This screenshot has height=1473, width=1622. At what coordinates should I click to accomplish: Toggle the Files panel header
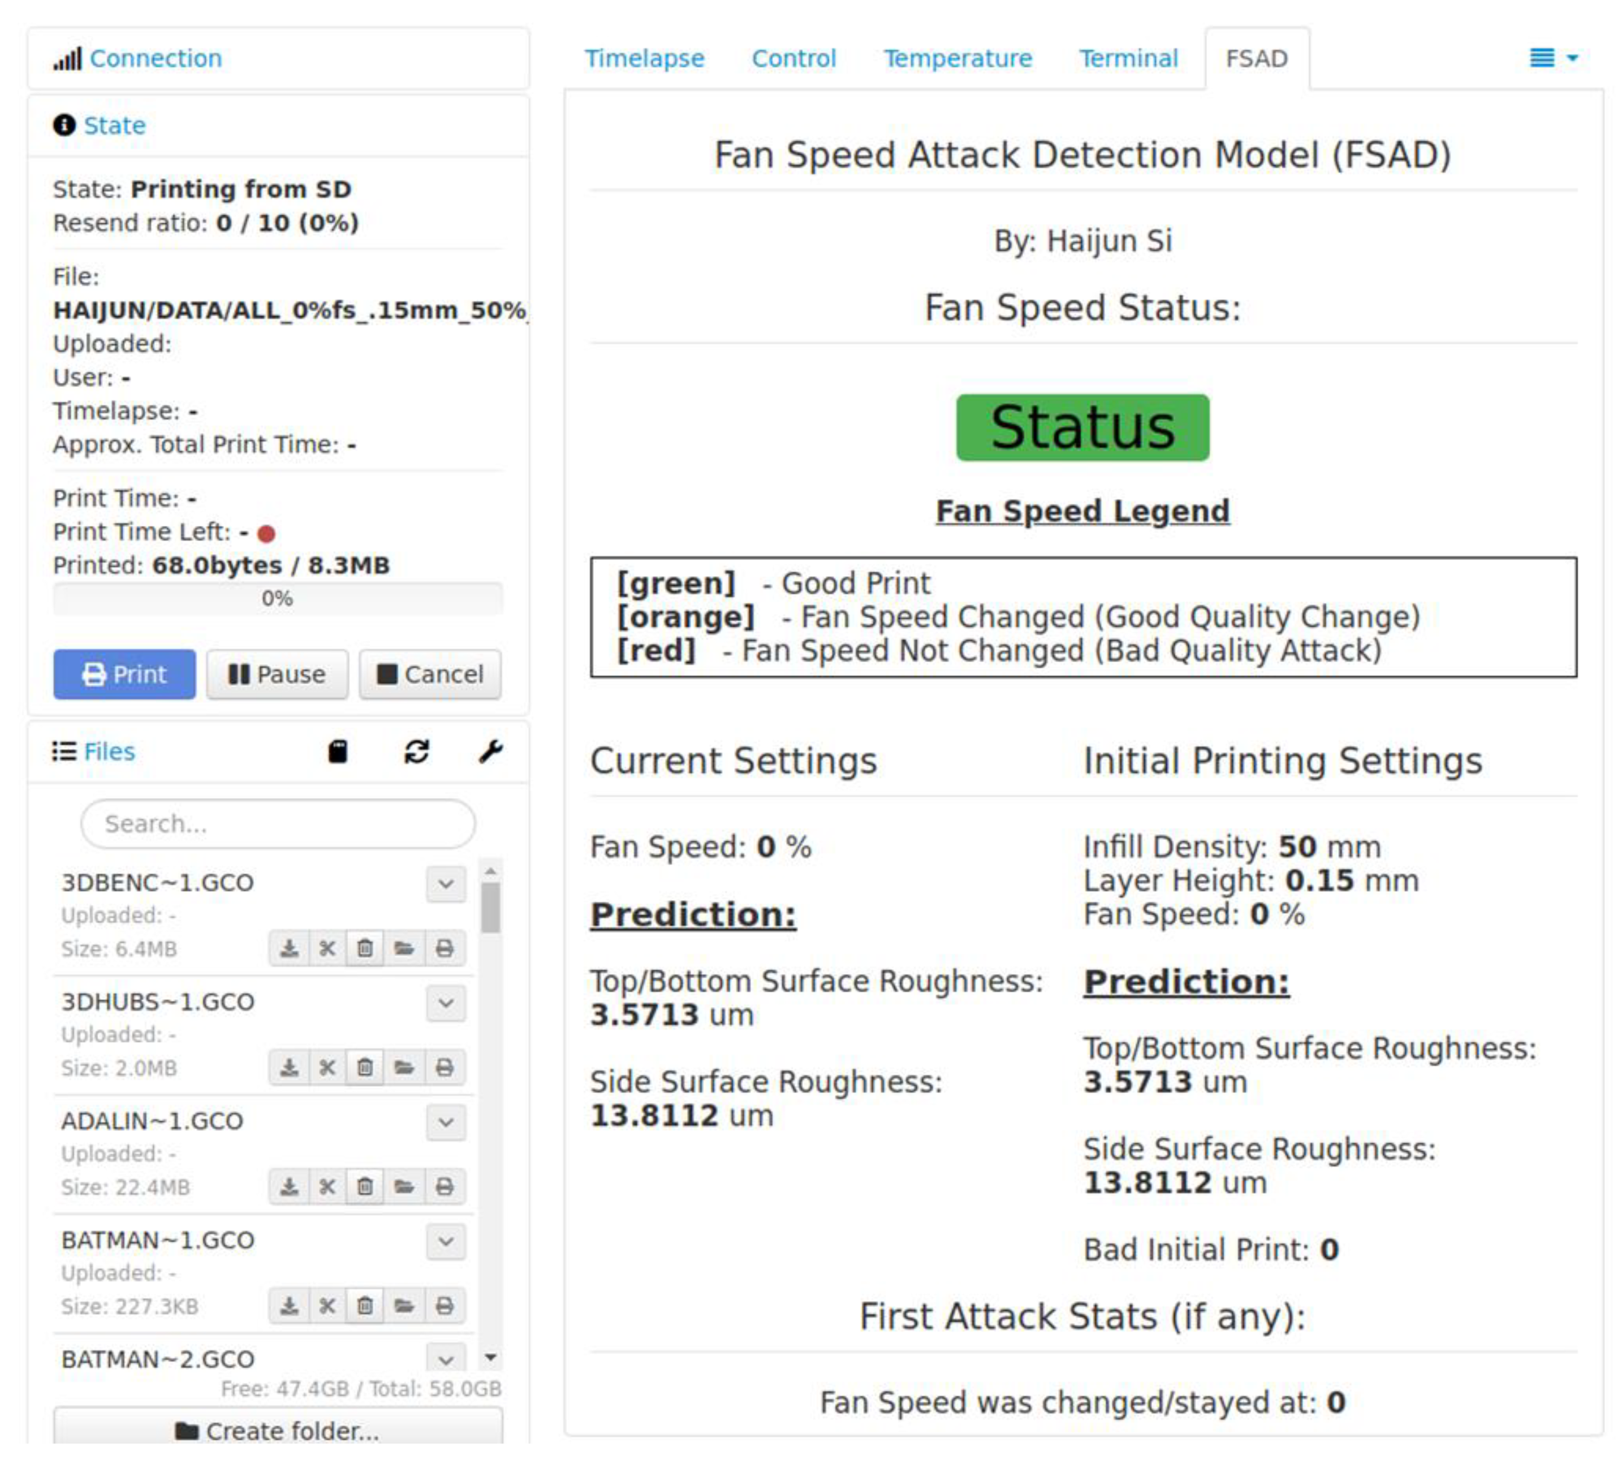tap(109, 751)
